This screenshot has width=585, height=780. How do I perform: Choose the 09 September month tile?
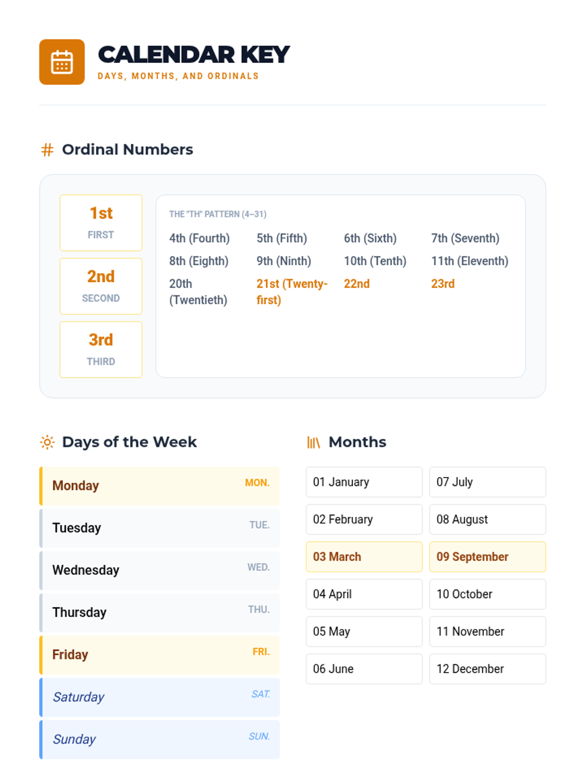[x=487, y=557]
